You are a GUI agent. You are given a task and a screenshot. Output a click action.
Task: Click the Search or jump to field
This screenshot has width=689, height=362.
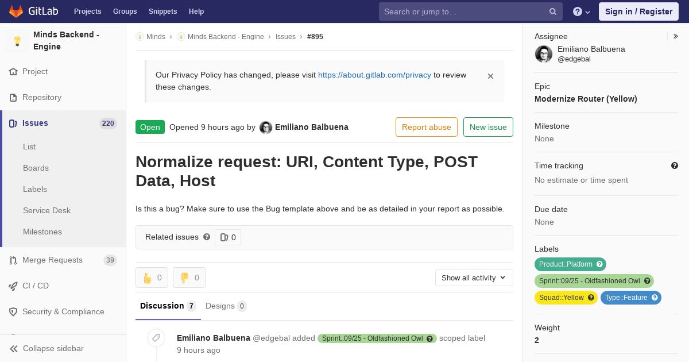pos(465,11)
